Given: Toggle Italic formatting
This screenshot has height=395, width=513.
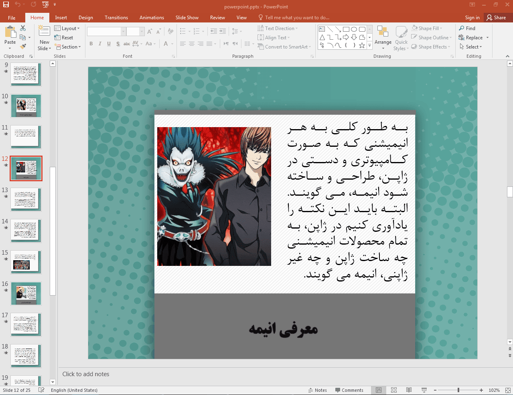Looking at the screenshot, I should click(100, 44).
